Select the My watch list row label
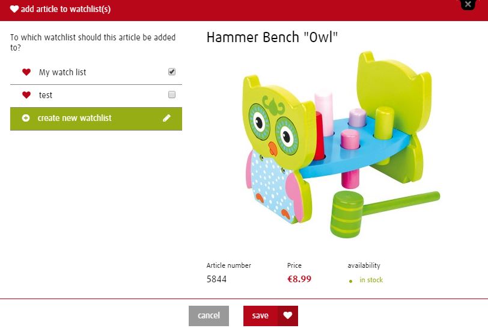 (x=63, y=72)
